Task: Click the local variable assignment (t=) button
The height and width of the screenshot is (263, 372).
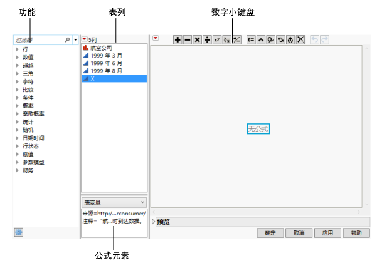Action: pyautogui.click(x=251, y=40)
